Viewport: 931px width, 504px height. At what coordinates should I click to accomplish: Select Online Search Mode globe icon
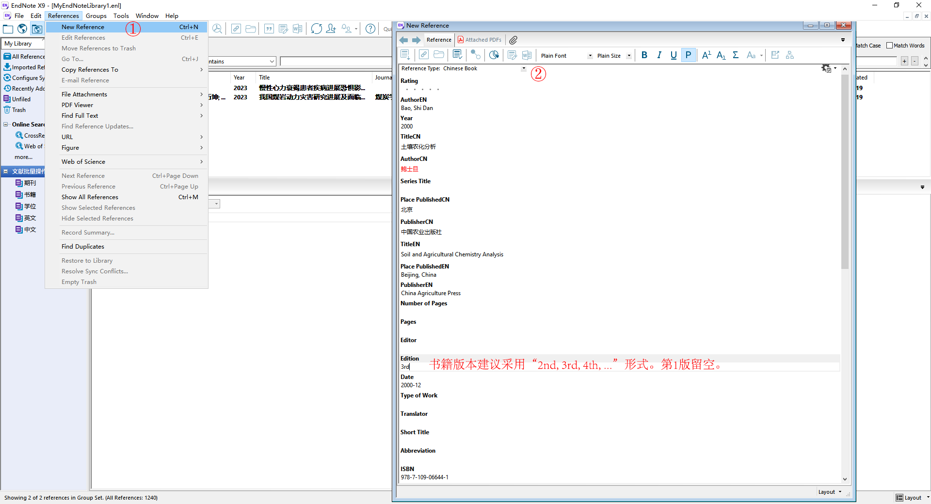tap(22, 29)
